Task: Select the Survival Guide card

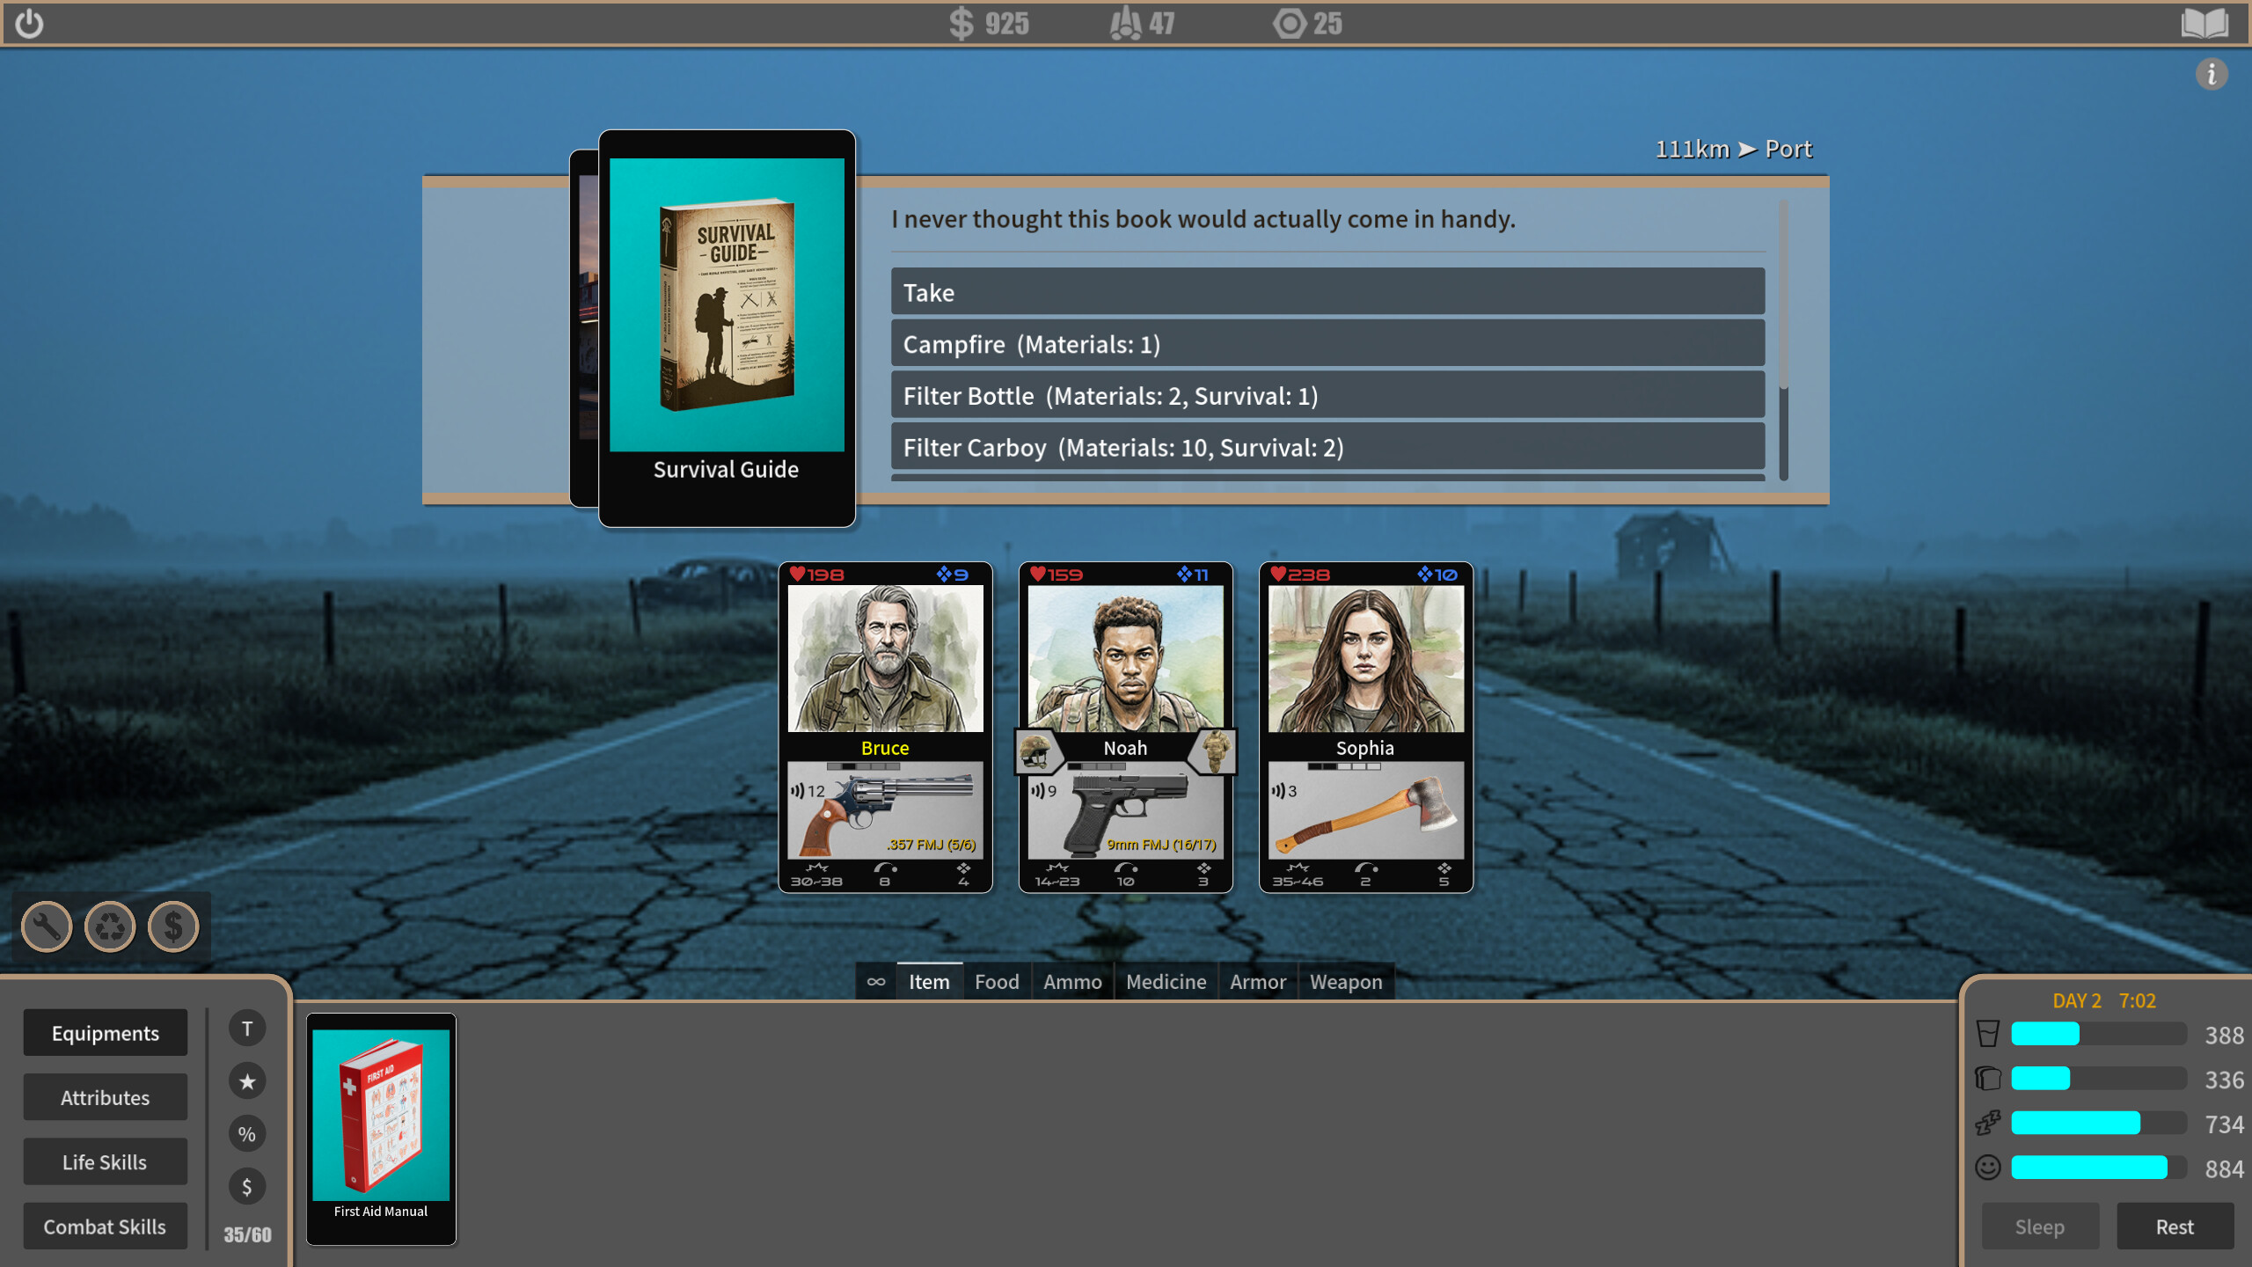Action: click(727, 328)
